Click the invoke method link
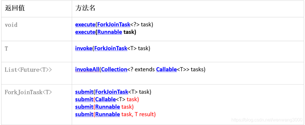This screenshot has height=125, width=305. tap(84, 48)
